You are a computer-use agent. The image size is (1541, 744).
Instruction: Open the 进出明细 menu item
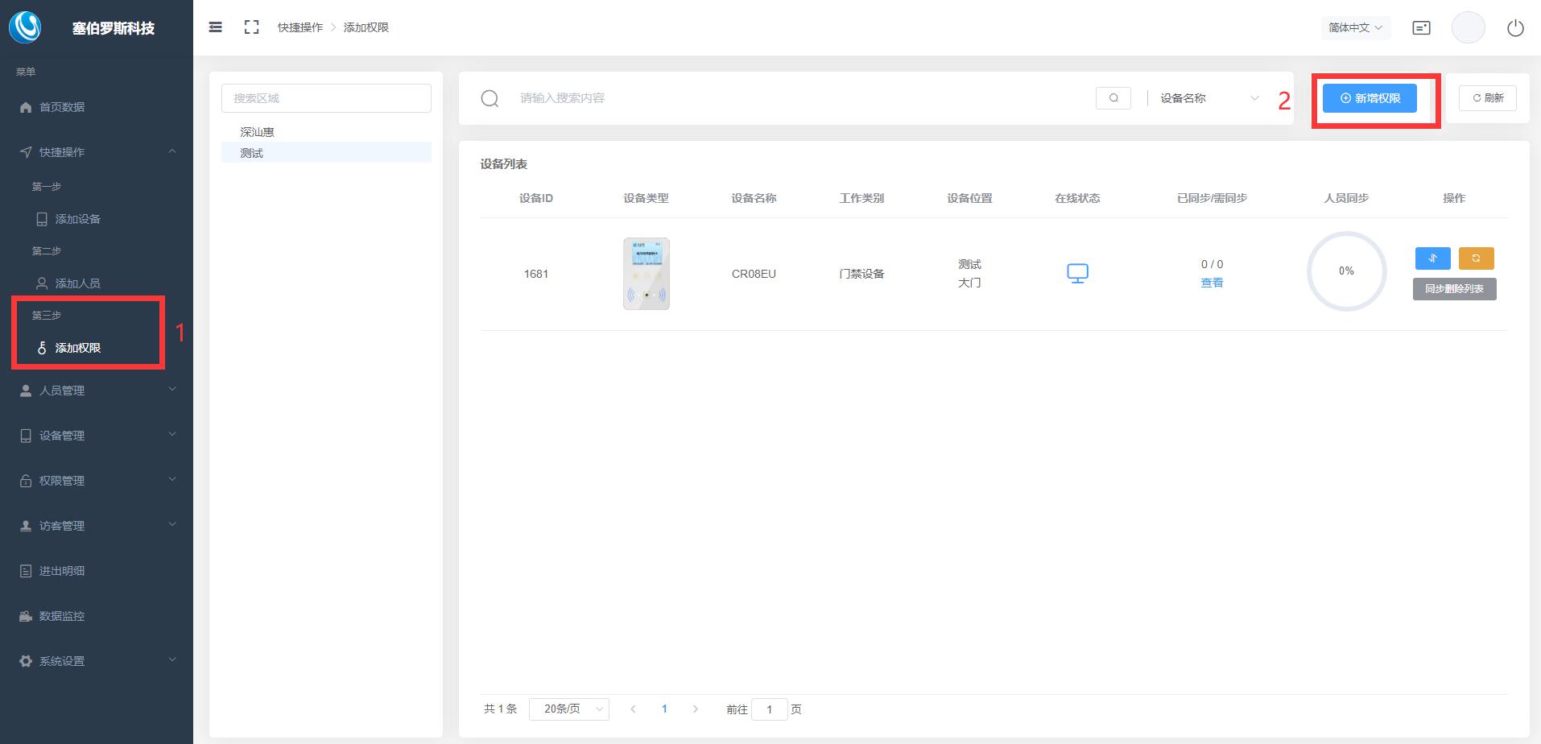click(62, 571)
